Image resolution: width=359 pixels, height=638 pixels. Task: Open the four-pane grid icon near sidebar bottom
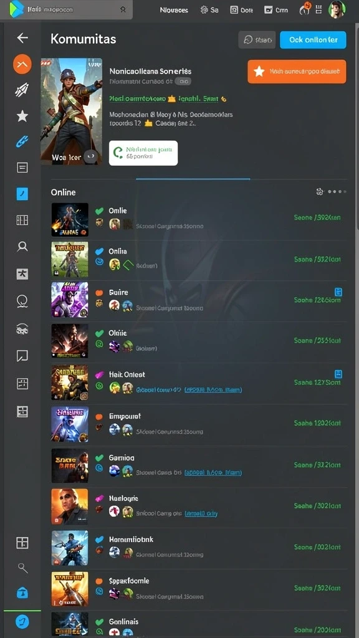point(22,543)
